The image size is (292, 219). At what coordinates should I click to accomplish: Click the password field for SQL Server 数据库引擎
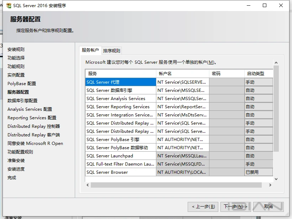227,90
